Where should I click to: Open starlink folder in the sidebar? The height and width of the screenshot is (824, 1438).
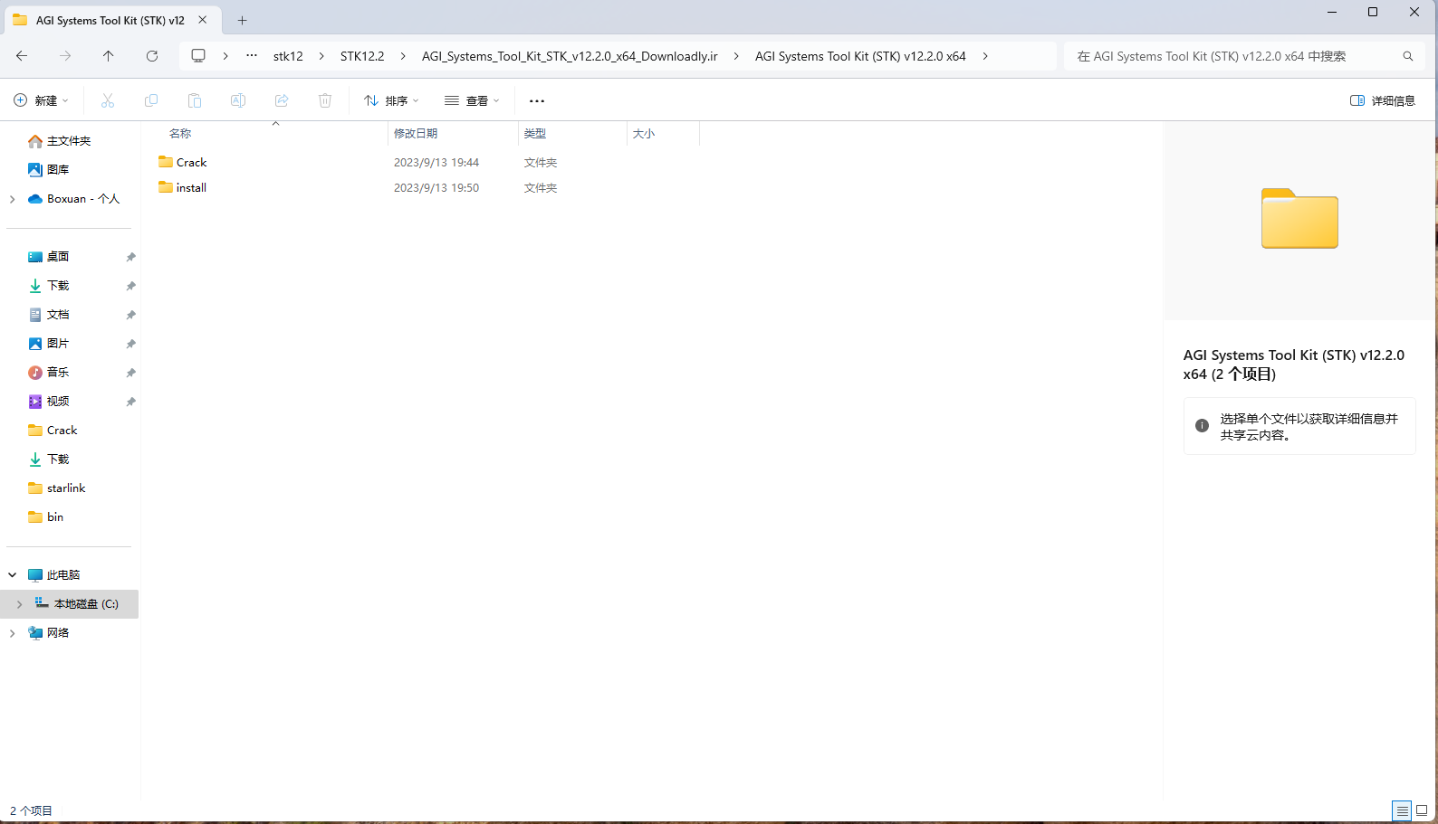66,488
